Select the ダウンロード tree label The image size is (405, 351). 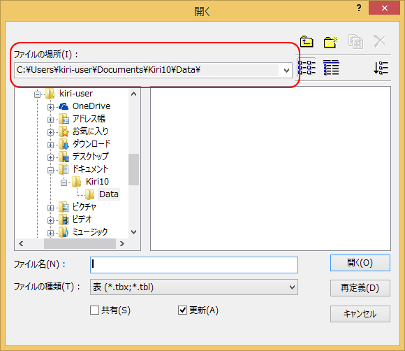tap(91, 143)
